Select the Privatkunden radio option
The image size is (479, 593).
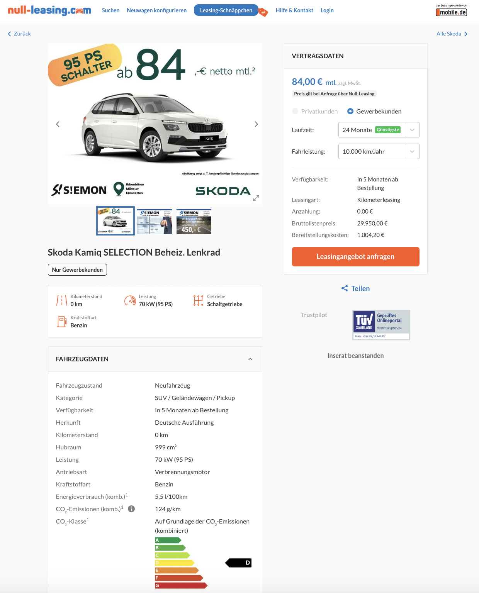[x=295, y=111]
